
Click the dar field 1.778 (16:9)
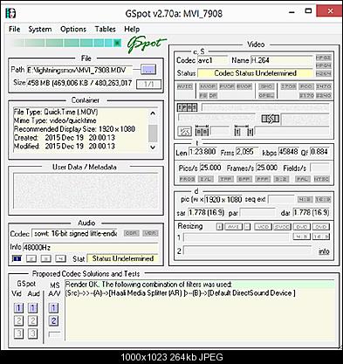tap(311, 213)
